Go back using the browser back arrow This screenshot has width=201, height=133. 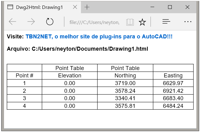pyautogui.click(x=12, y=22)
